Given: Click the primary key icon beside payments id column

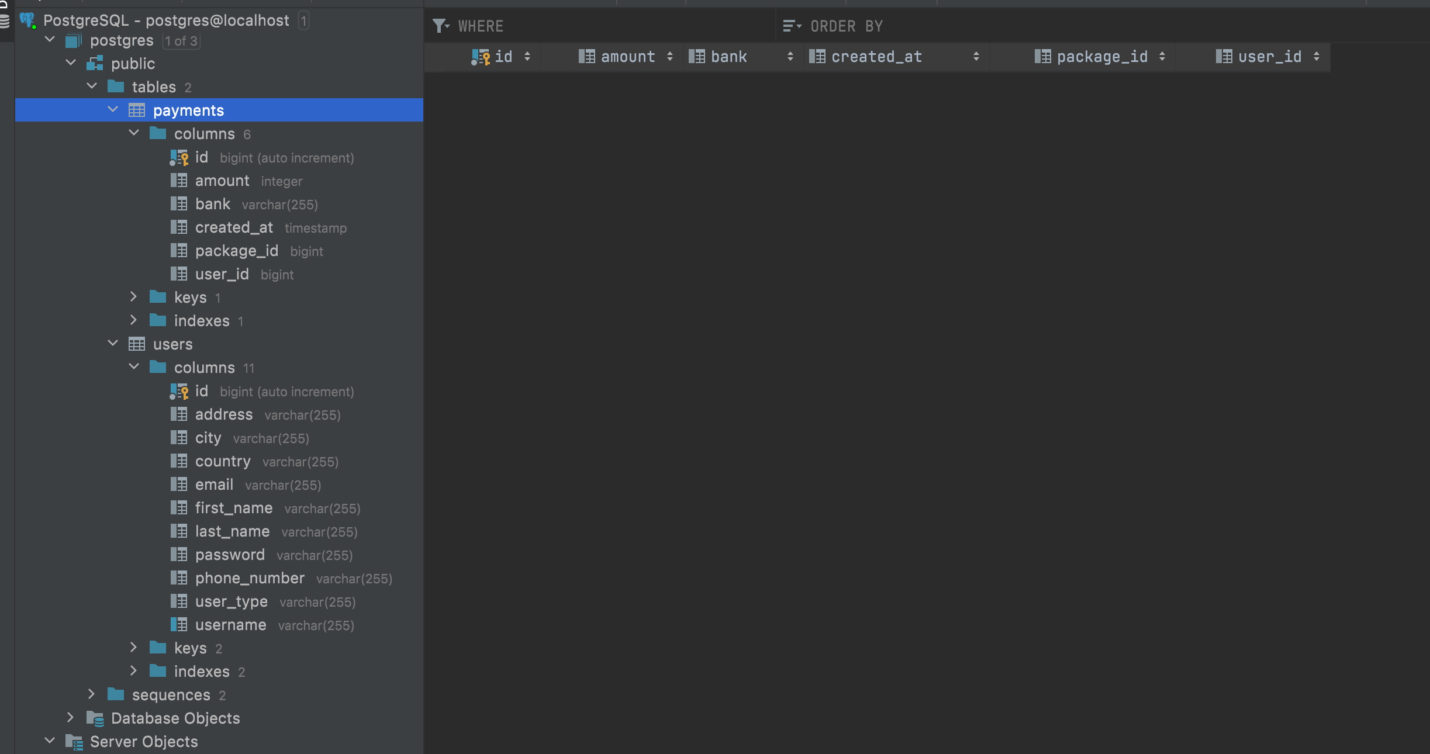Looking at the screenshot, I should point(178,157).
